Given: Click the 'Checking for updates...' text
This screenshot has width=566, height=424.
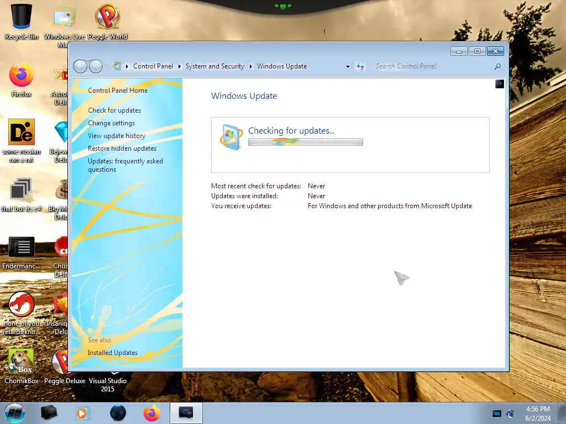Looking at the screenshot, I should tap(291, 130).
